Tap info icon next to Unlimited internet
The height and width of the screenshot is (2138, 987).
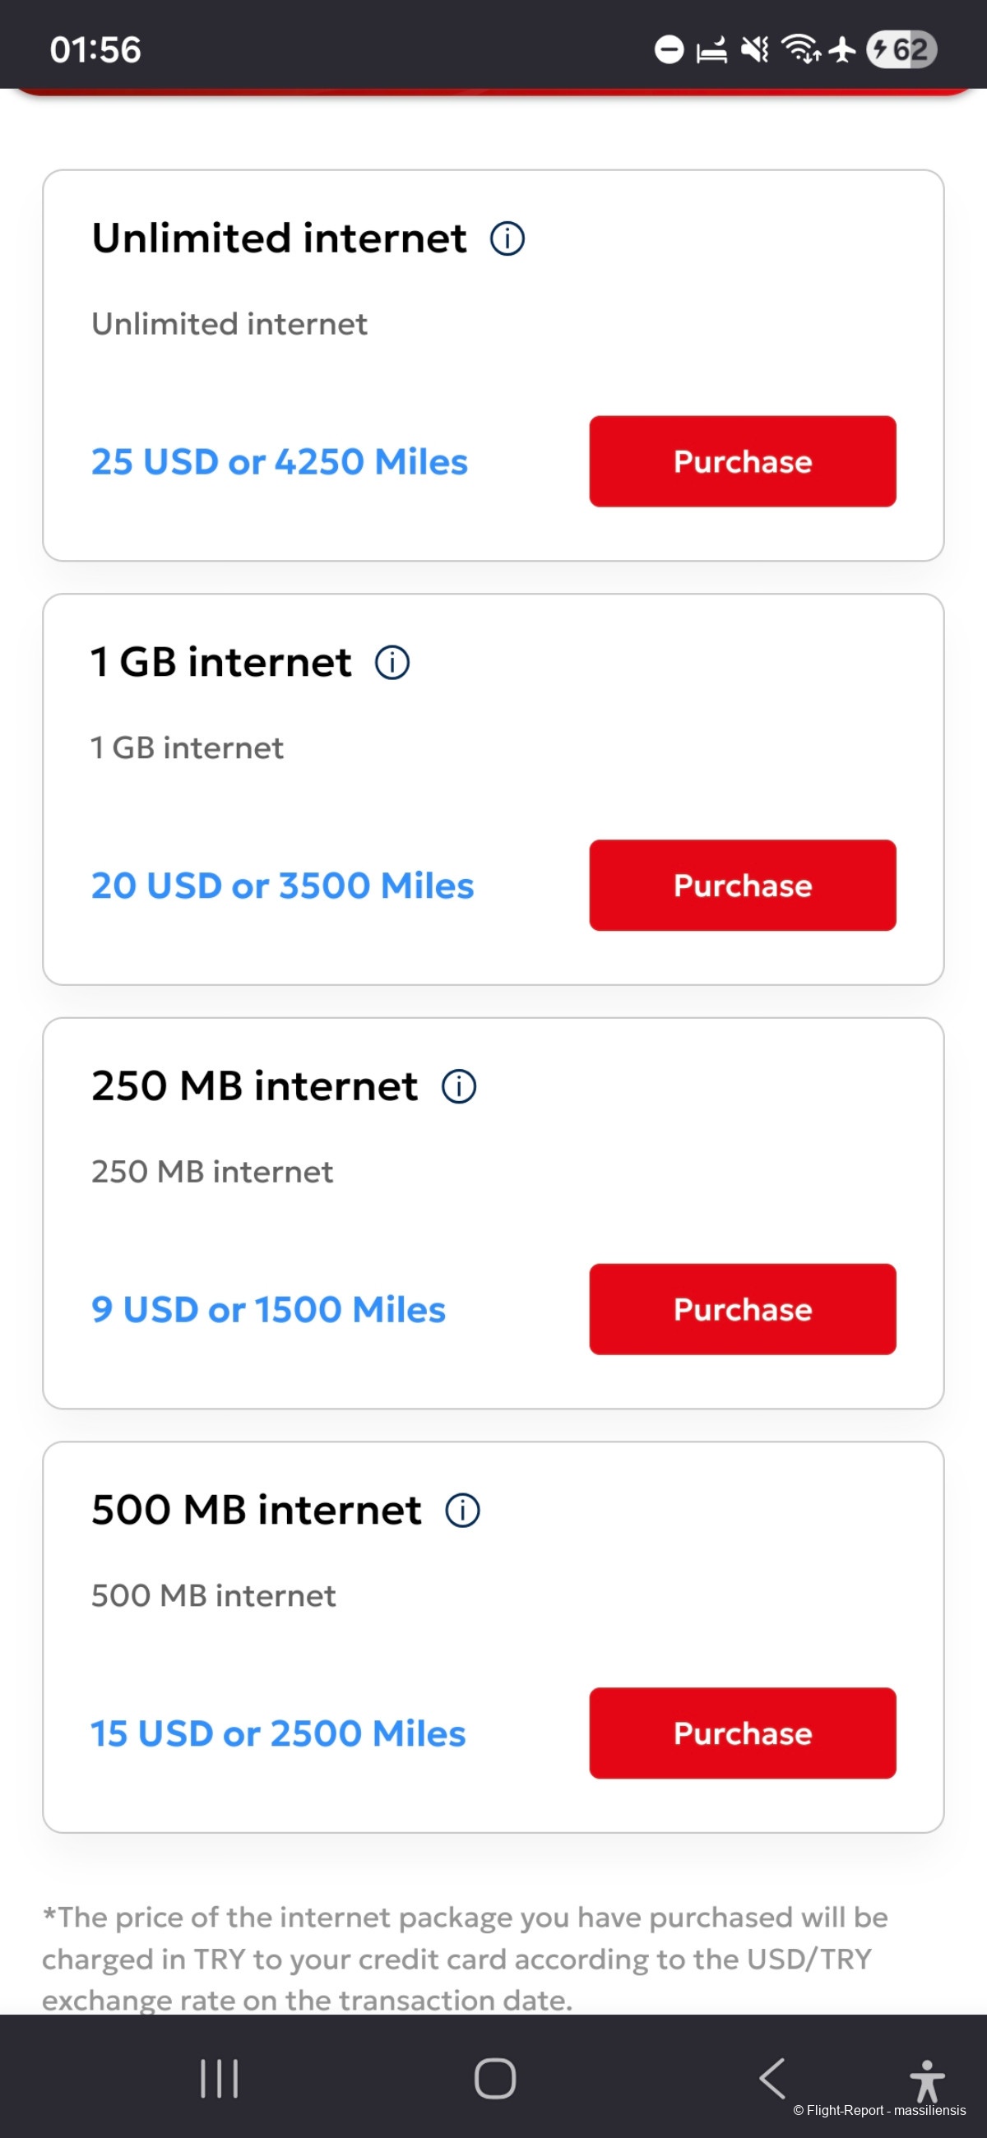point(507,239)
